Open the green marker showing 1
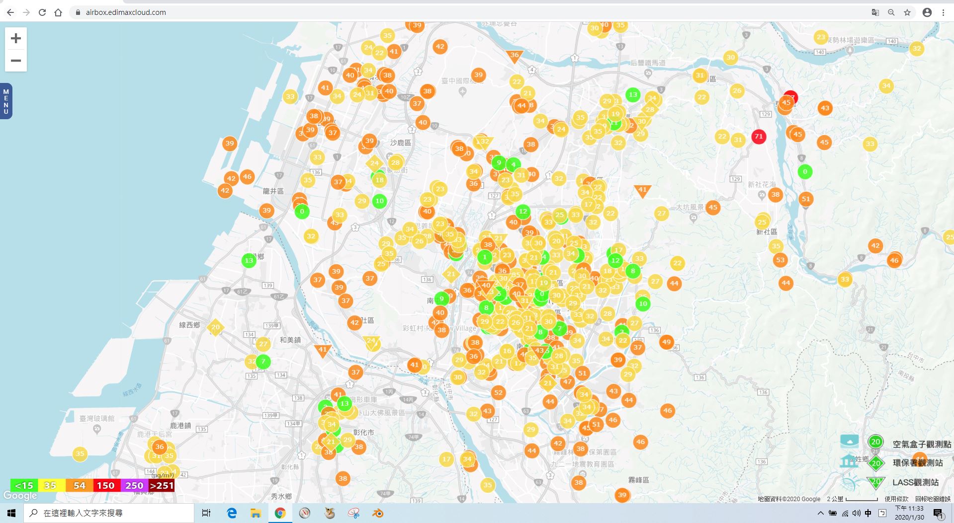This screenshot has width=954, height=523. point(485,257)
